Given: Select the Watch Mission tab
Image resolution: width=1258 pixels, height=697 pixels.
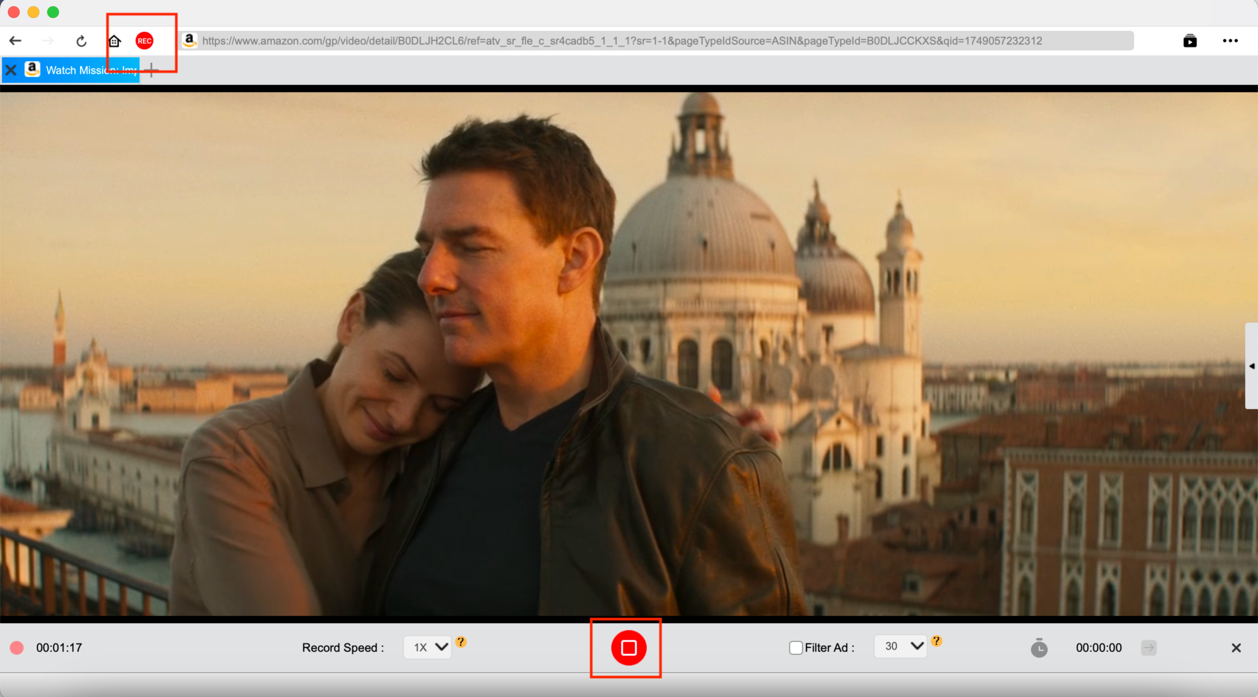Looking at the screenshot, I should [x=71, y=70].
